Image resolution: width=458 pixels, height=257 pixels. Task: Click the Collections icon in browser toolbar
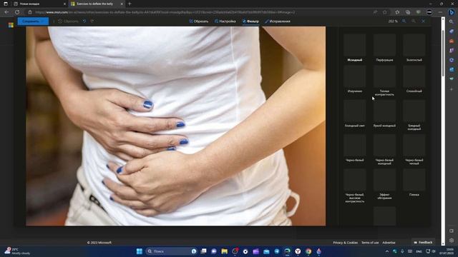click(408, 12)
